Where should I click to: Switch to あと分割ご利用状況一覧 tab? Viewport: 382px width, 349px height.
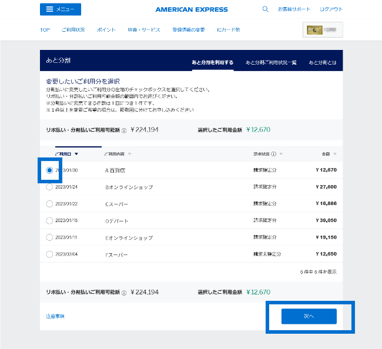click(271, 62)
